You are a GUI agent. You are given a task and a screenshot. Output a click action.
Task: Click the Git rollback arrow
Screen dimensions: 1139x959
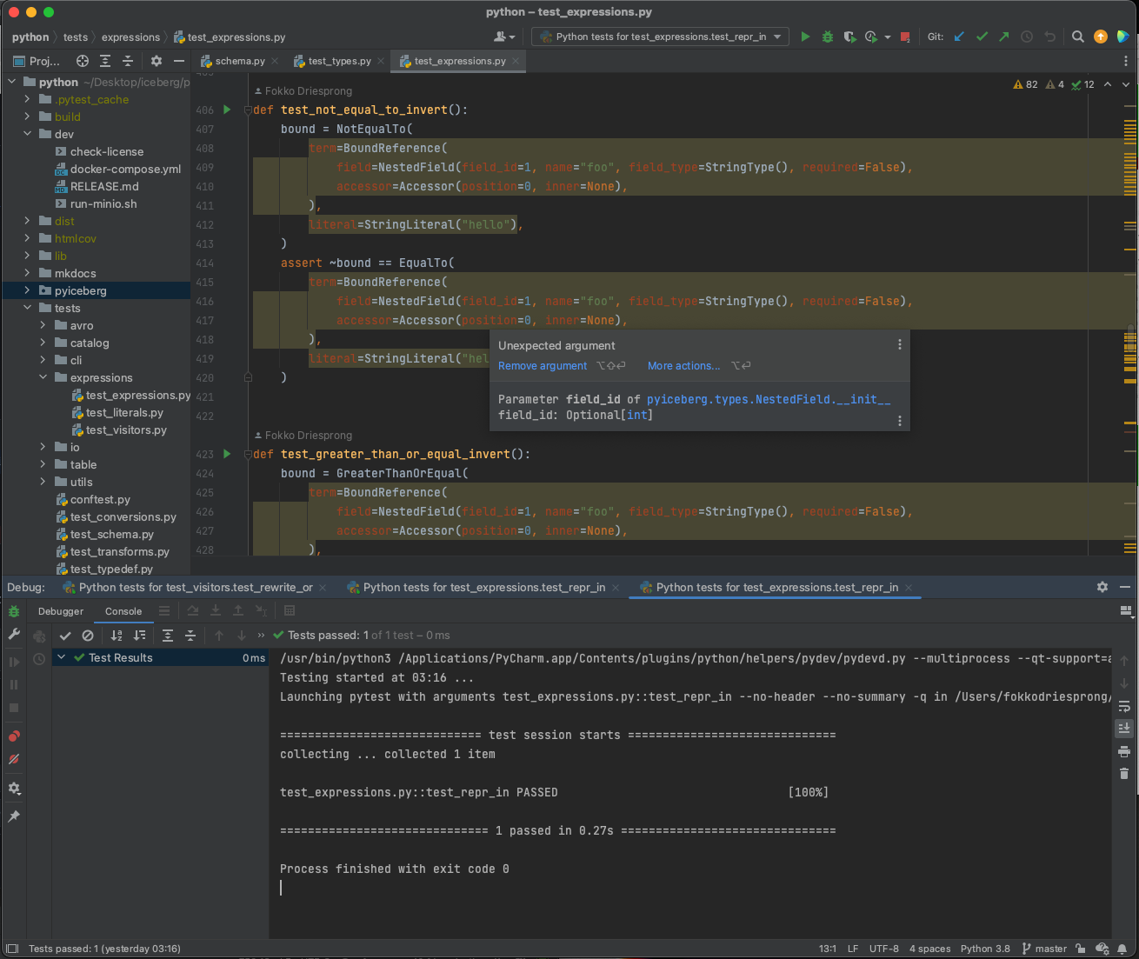tap(1049, 37)
